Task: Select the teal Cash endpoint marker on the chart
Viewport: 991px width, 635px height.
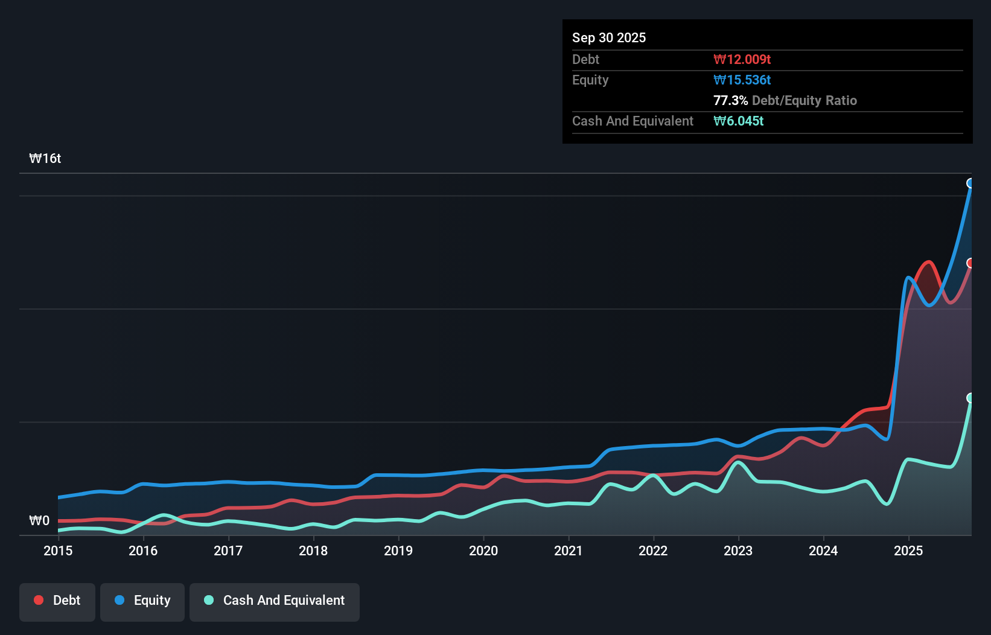Action: coord(970,398)
